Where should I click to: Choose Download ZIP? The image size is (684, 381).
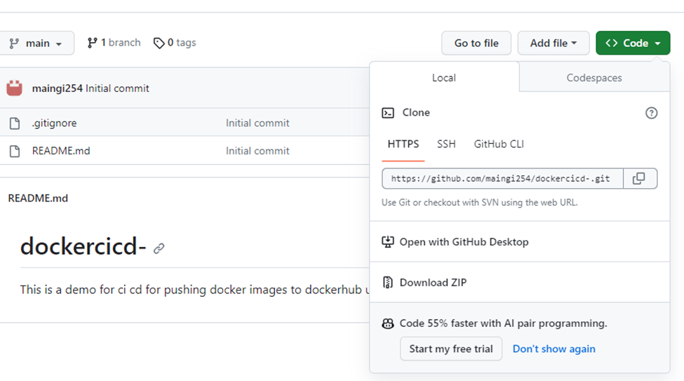(x=433, y=282)
